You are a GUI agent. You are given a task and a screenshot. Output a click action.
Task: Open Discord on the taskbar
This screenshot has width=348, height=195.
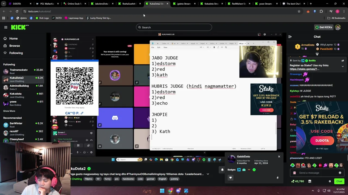(x=178, y=191)
